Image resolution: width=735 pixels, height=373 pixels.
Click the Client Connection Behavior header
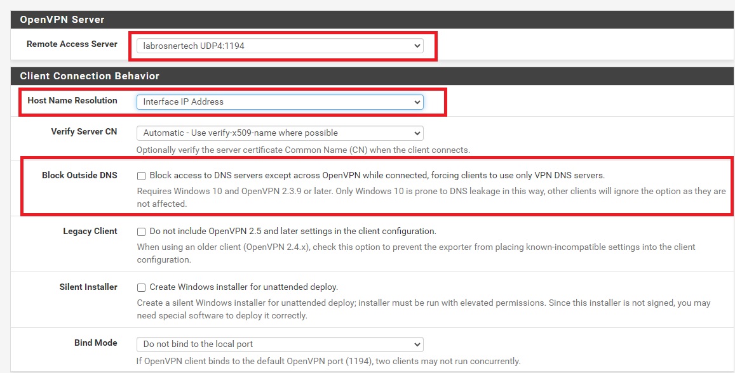click(373, 76)
